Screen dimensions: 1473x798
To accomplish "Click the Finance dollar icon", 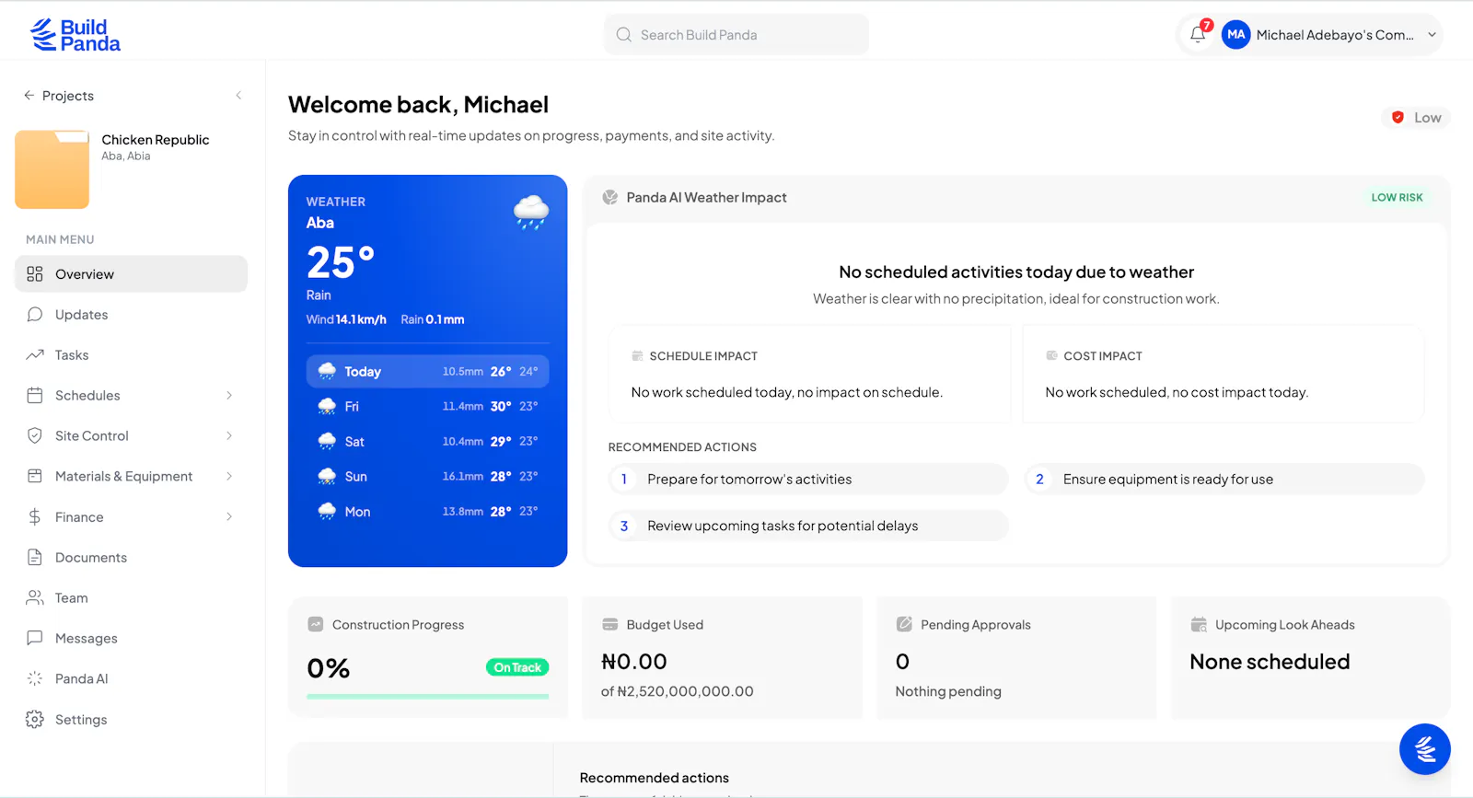I will (35, 517).
